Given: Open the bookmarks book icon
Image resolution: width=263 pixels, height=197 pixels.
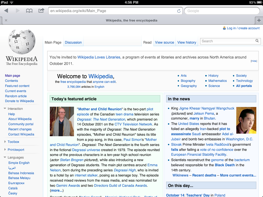Looking at the screenshot, I should tap(29, 11).
